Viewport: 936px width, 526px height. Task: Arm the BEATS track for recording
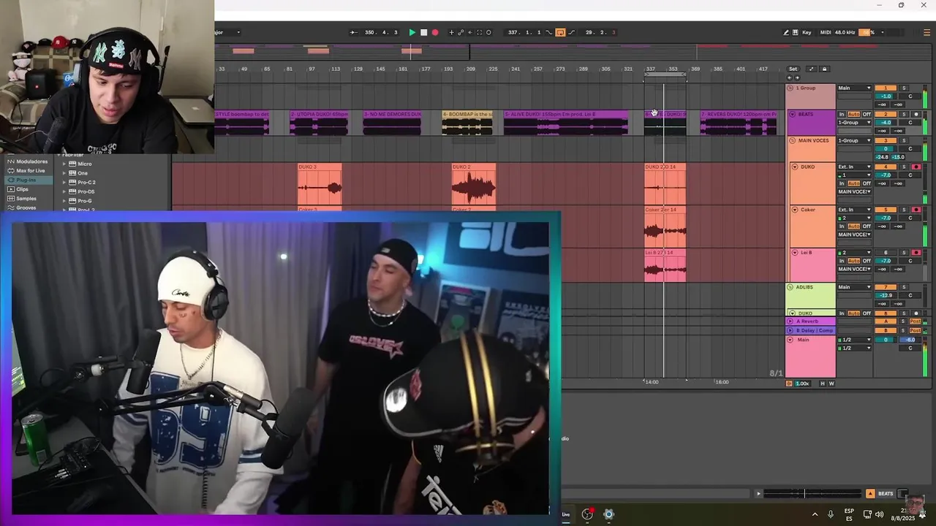click(x=916, y=114)
